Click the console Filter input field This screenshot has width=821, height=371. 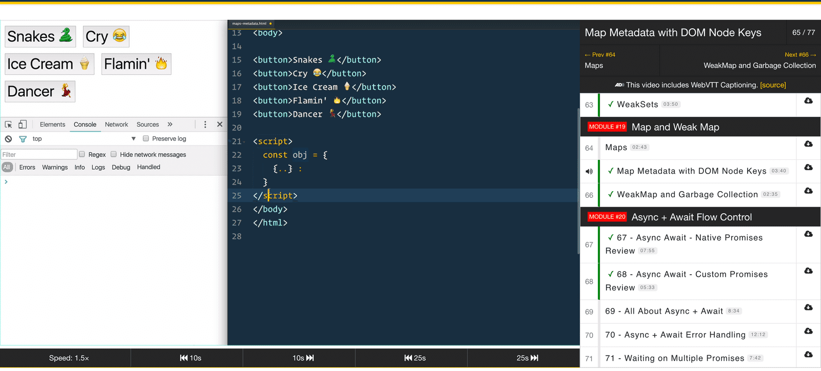[38, 154]
